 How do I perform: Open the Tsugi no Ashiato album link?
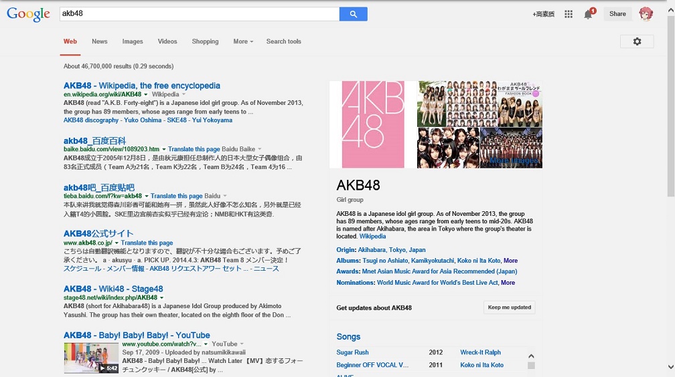coord(385,261)
